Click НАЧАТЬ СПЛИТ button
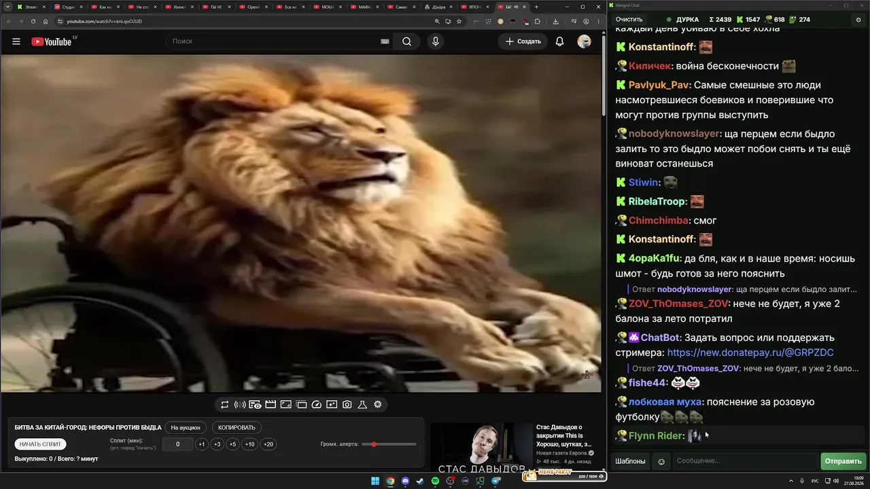The height and width of the screenshot is (489, 870). coord(41,444)
